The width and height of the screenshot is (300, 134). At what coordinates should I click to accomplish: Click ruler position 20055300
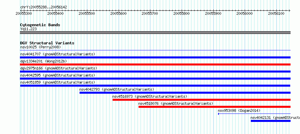[x=24, y=13]
